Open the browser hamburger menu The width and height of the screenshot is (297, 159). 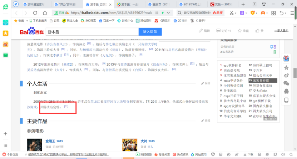pyautogui.click(x=292, y=13)
